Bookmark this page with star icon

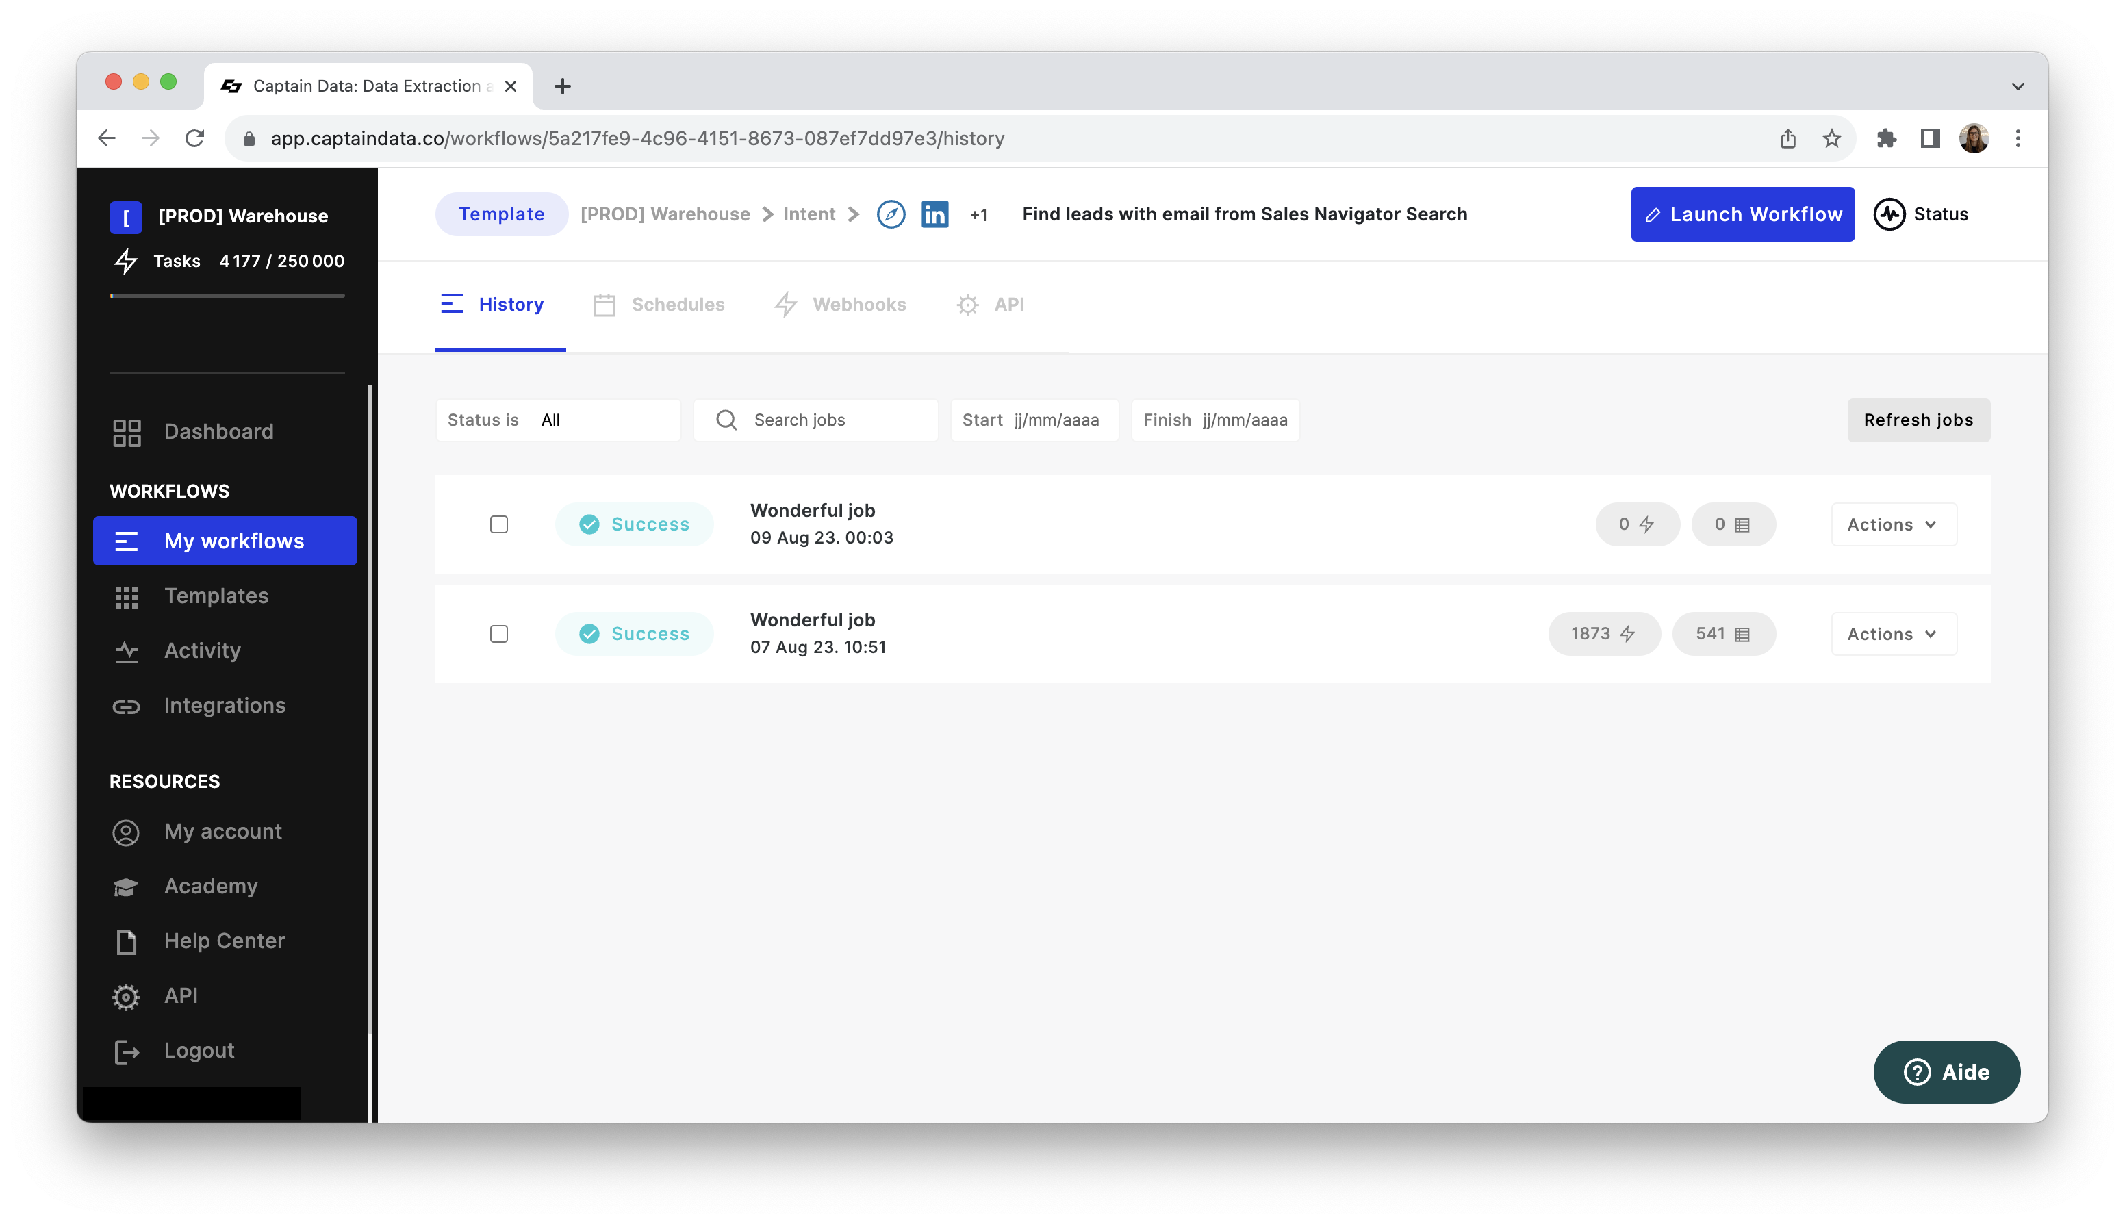point(1831,139)
